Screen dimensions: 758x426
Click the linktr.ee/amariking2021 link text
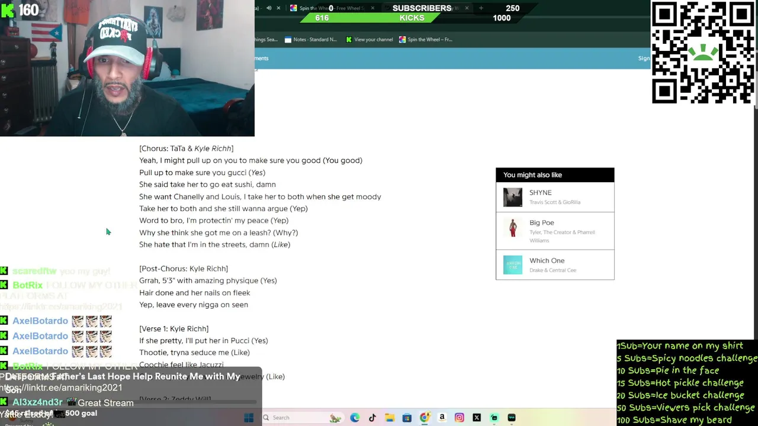click(x=62, y=388)
